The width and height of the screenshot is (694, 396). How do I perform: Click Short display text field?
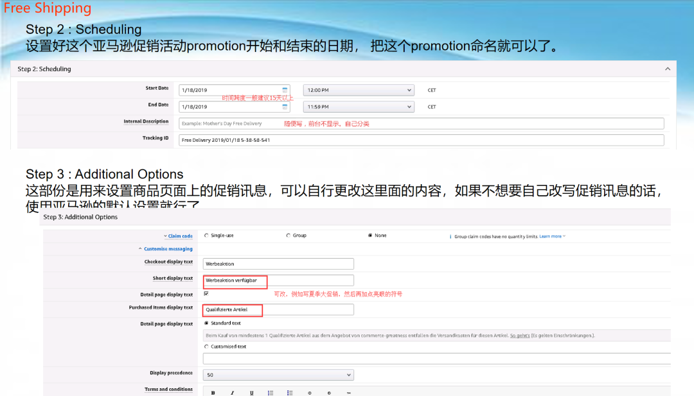click(278, 280)
